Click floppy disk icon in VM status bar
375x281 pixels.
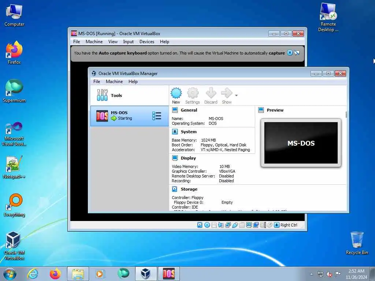(214, 225)
